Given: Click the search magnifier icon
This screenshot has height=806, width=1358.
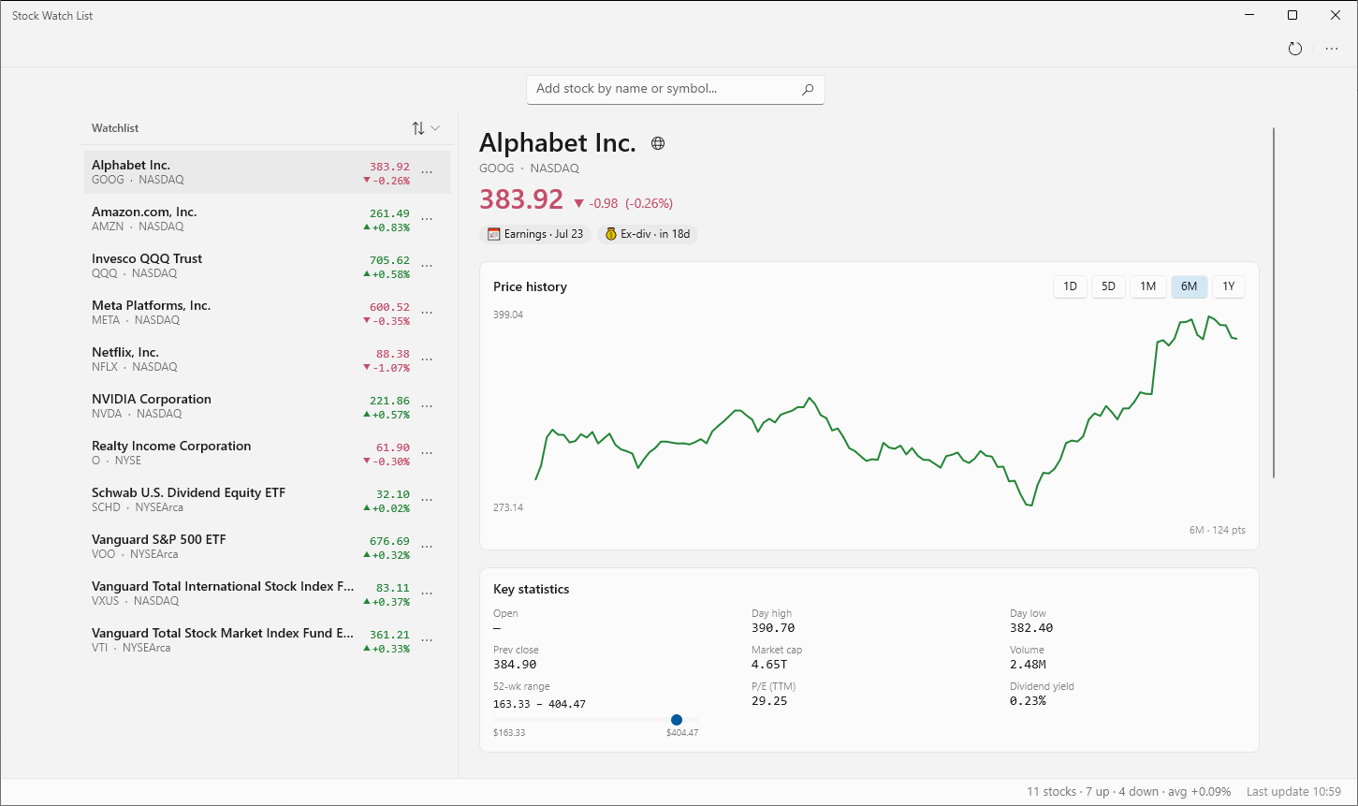Looking at the screenshot, I should 808,89.
